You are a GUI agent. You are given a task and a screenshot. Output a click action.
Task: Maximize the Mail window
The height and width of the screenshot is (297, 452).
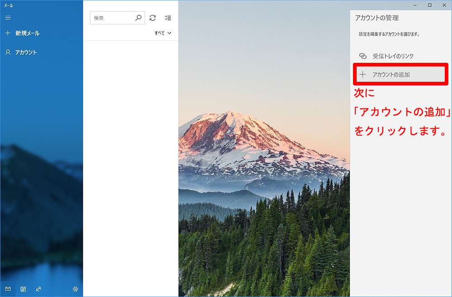tap(429, 5)
